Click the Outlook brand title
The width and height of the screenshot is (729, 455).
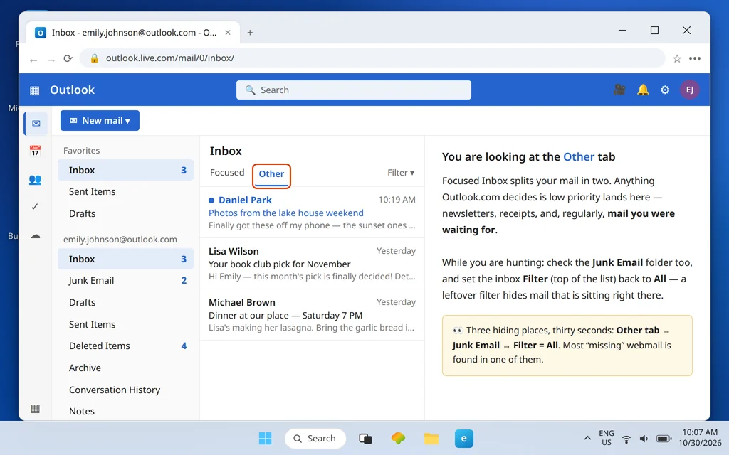click(72, 90)
